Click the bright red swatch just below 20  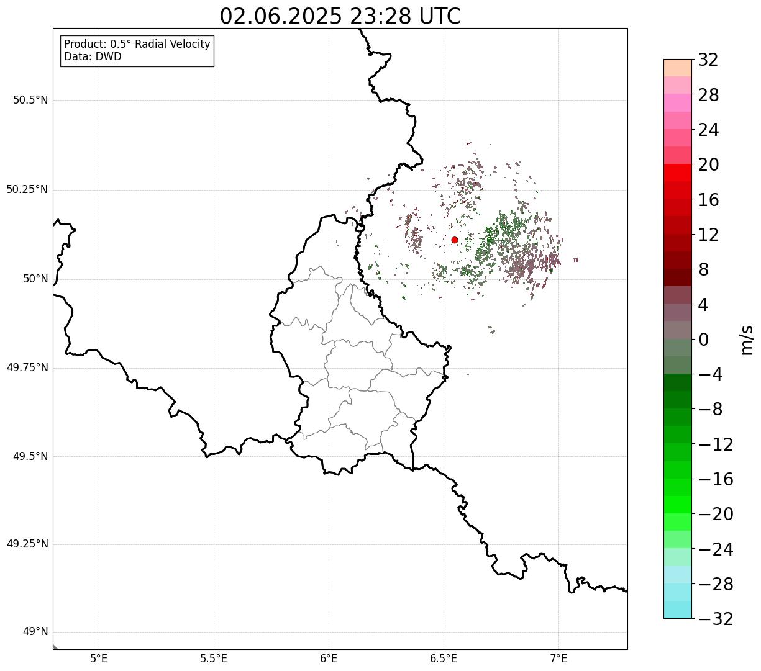[x=678, y=173]
